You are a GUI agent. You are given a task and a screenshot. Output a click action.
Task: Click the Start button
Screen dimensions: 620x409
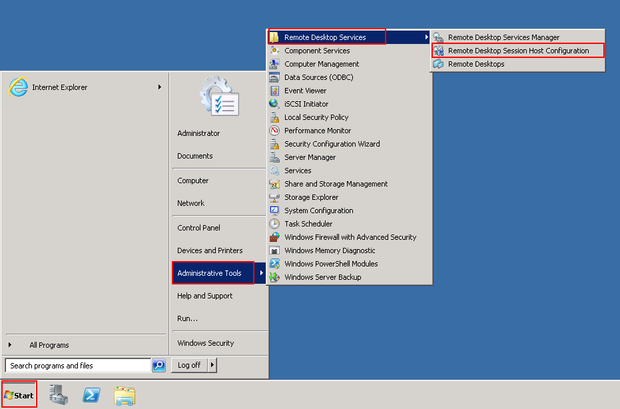(19, 395)
